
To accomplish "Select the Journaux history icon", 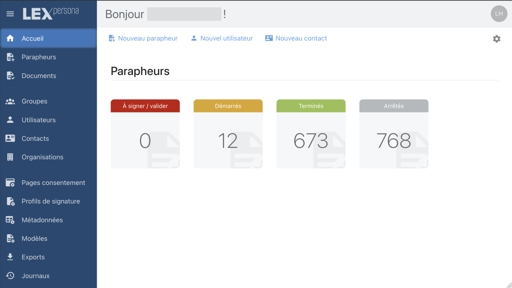I will click(x=10, y=275).
